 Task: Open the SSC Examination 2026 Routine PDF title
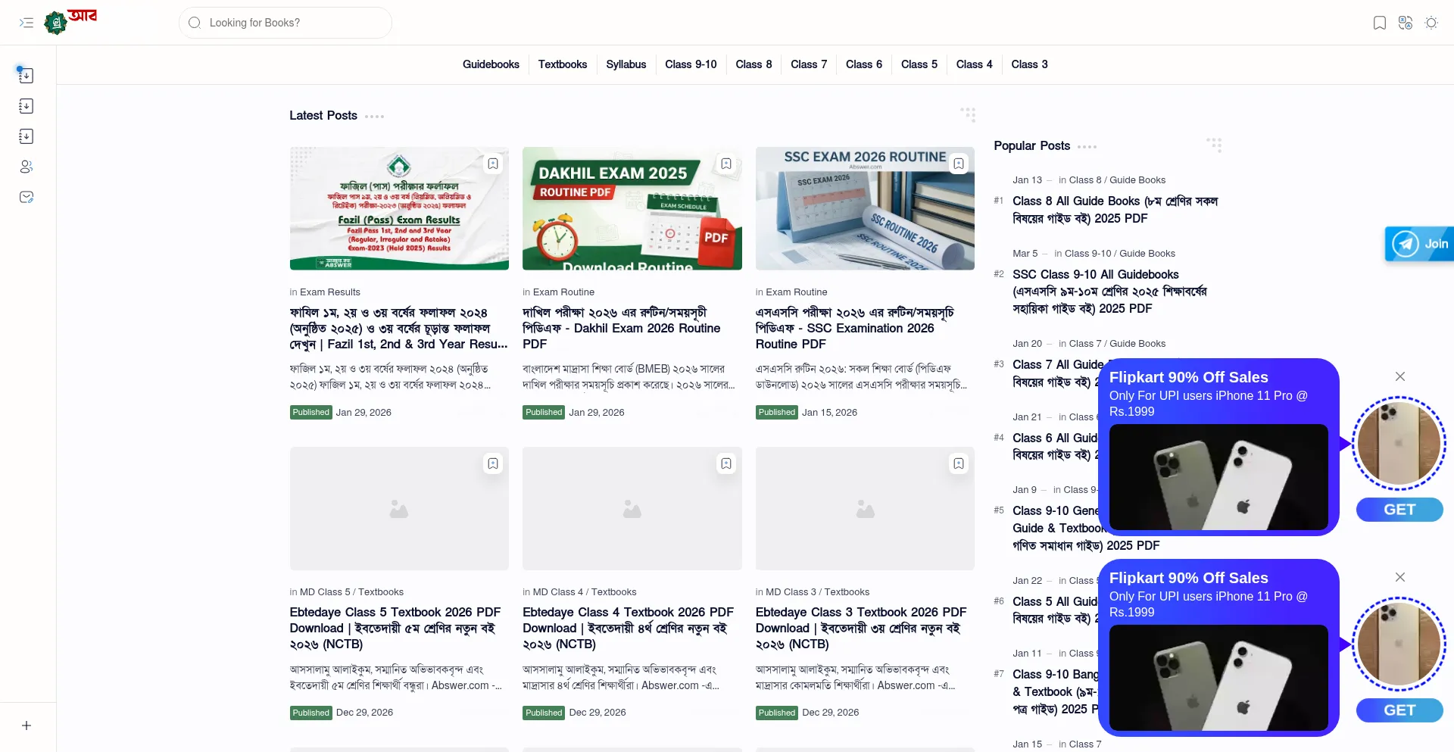(855, 328)
